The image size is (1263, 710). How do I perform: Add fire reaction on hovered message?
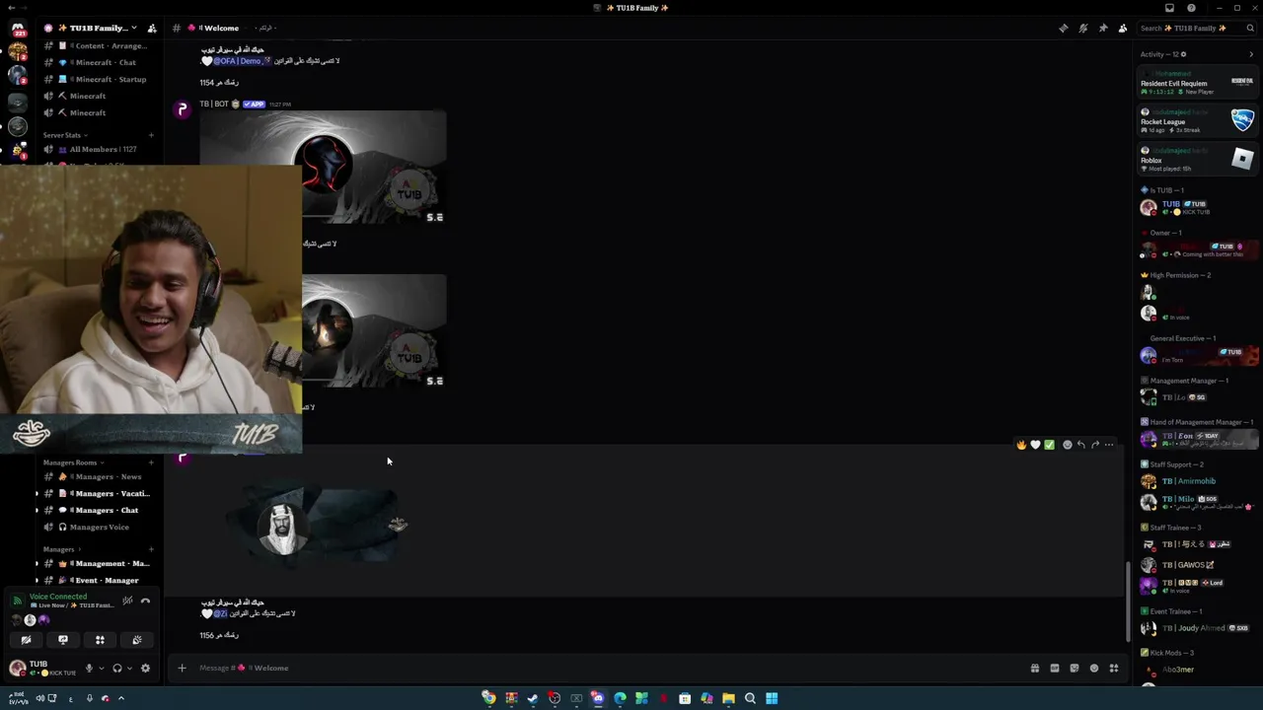point(1021,445)
